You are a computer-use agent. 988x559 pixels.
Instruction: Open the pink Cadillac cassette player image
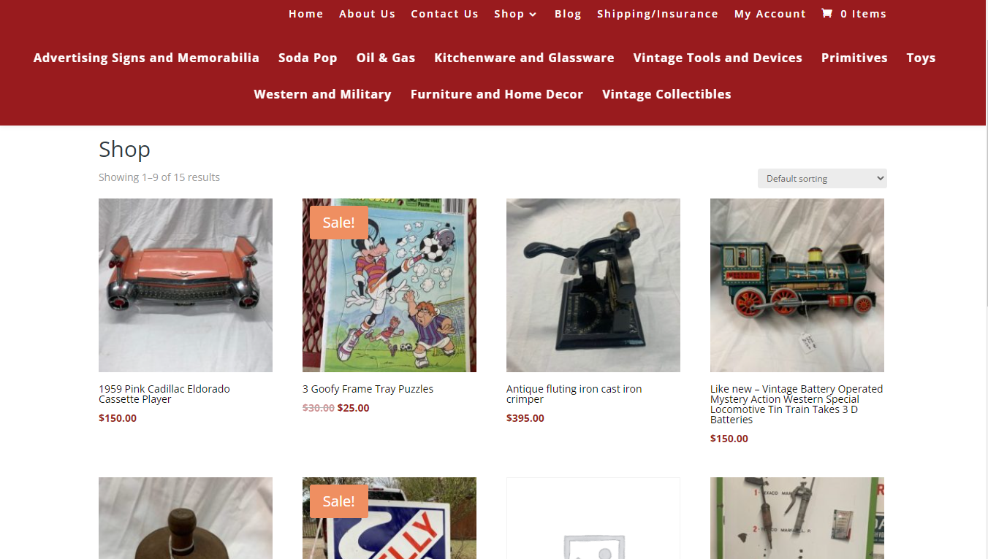[x=186, y=285]
